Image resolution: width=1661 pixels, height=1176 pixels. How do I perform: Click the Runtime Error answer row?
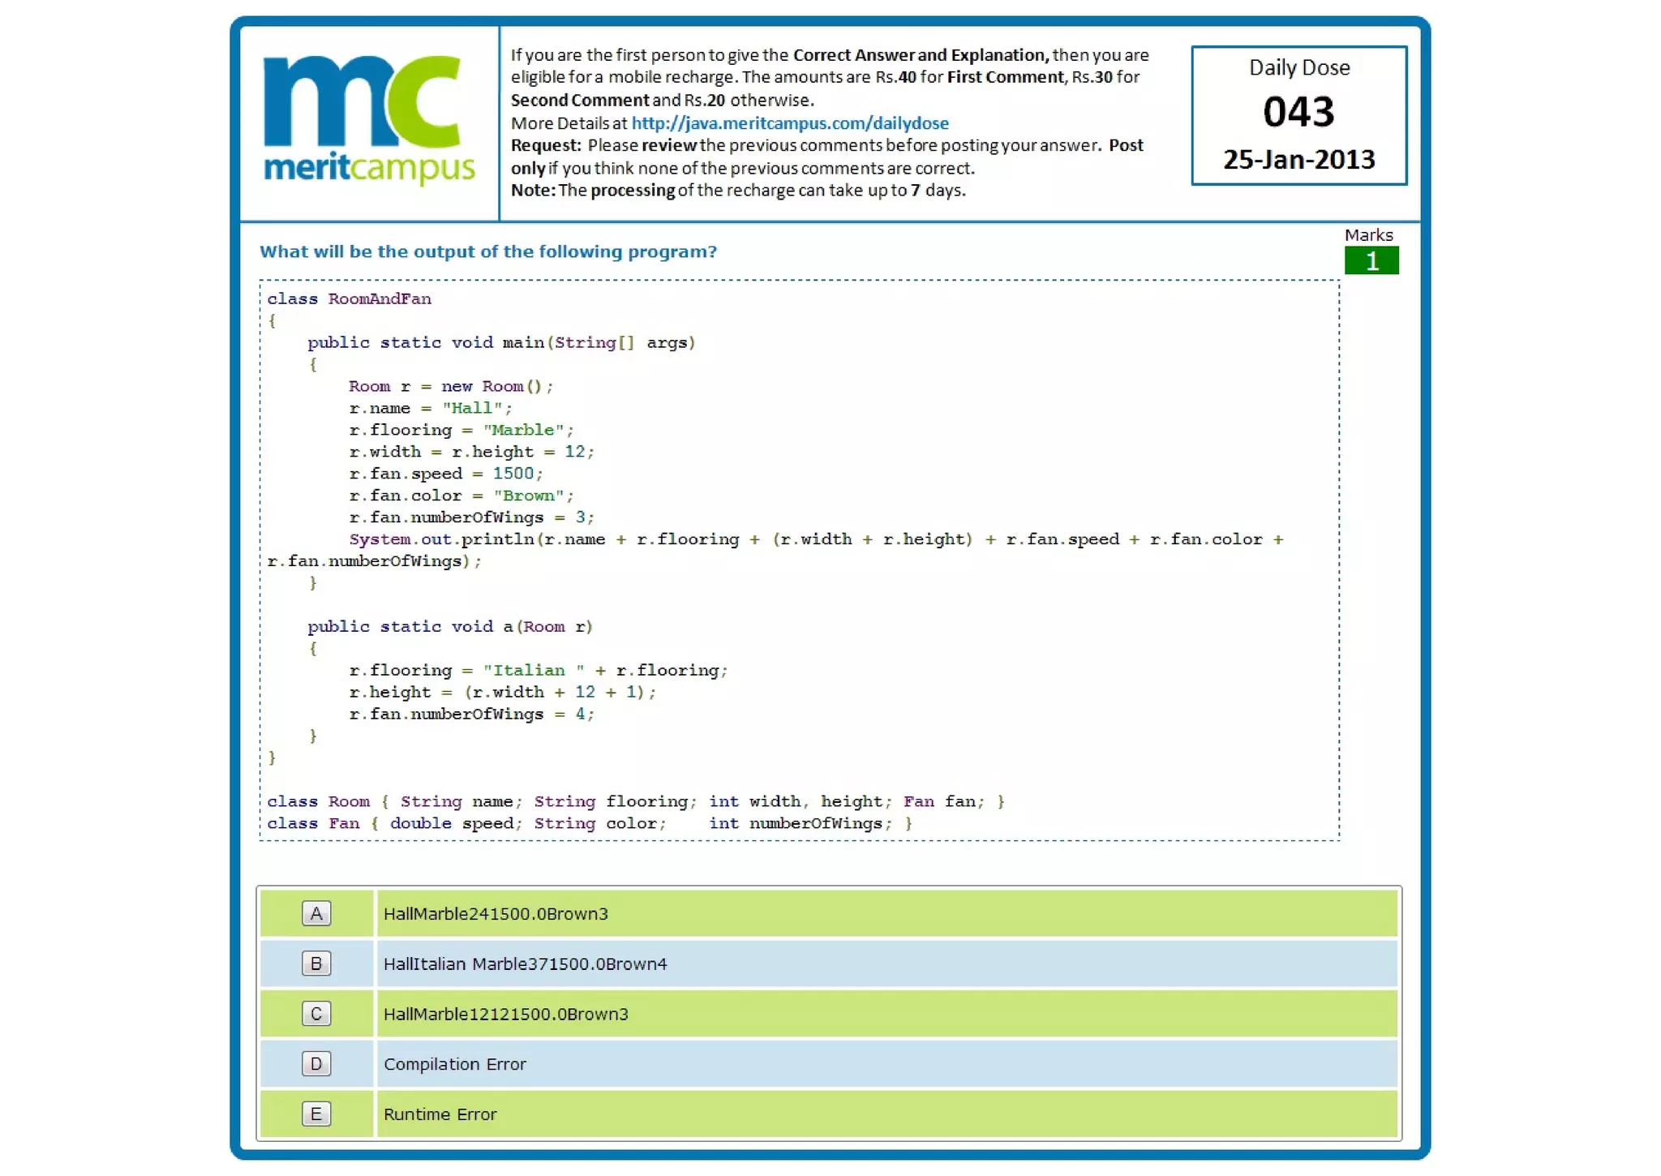pos(440,1114)
